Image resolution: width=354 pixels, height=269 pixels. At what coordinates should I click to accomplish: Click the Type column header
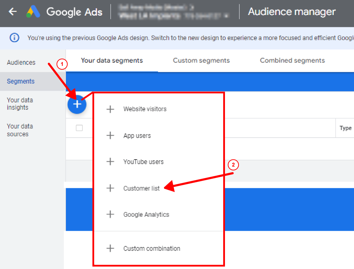(345, 128)
